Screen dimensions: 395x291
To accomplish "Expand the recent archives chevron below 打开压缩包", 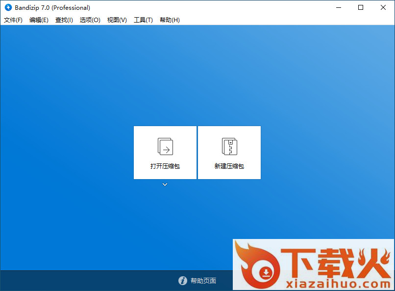I will (165, 185).
